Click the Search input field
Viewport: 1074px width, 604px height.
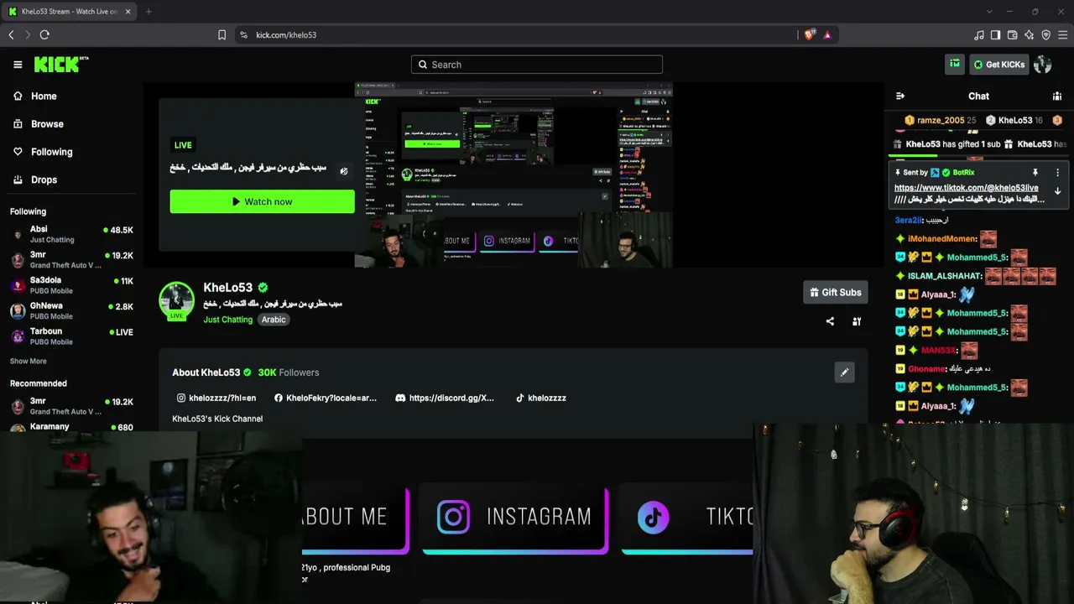(537, 65)
